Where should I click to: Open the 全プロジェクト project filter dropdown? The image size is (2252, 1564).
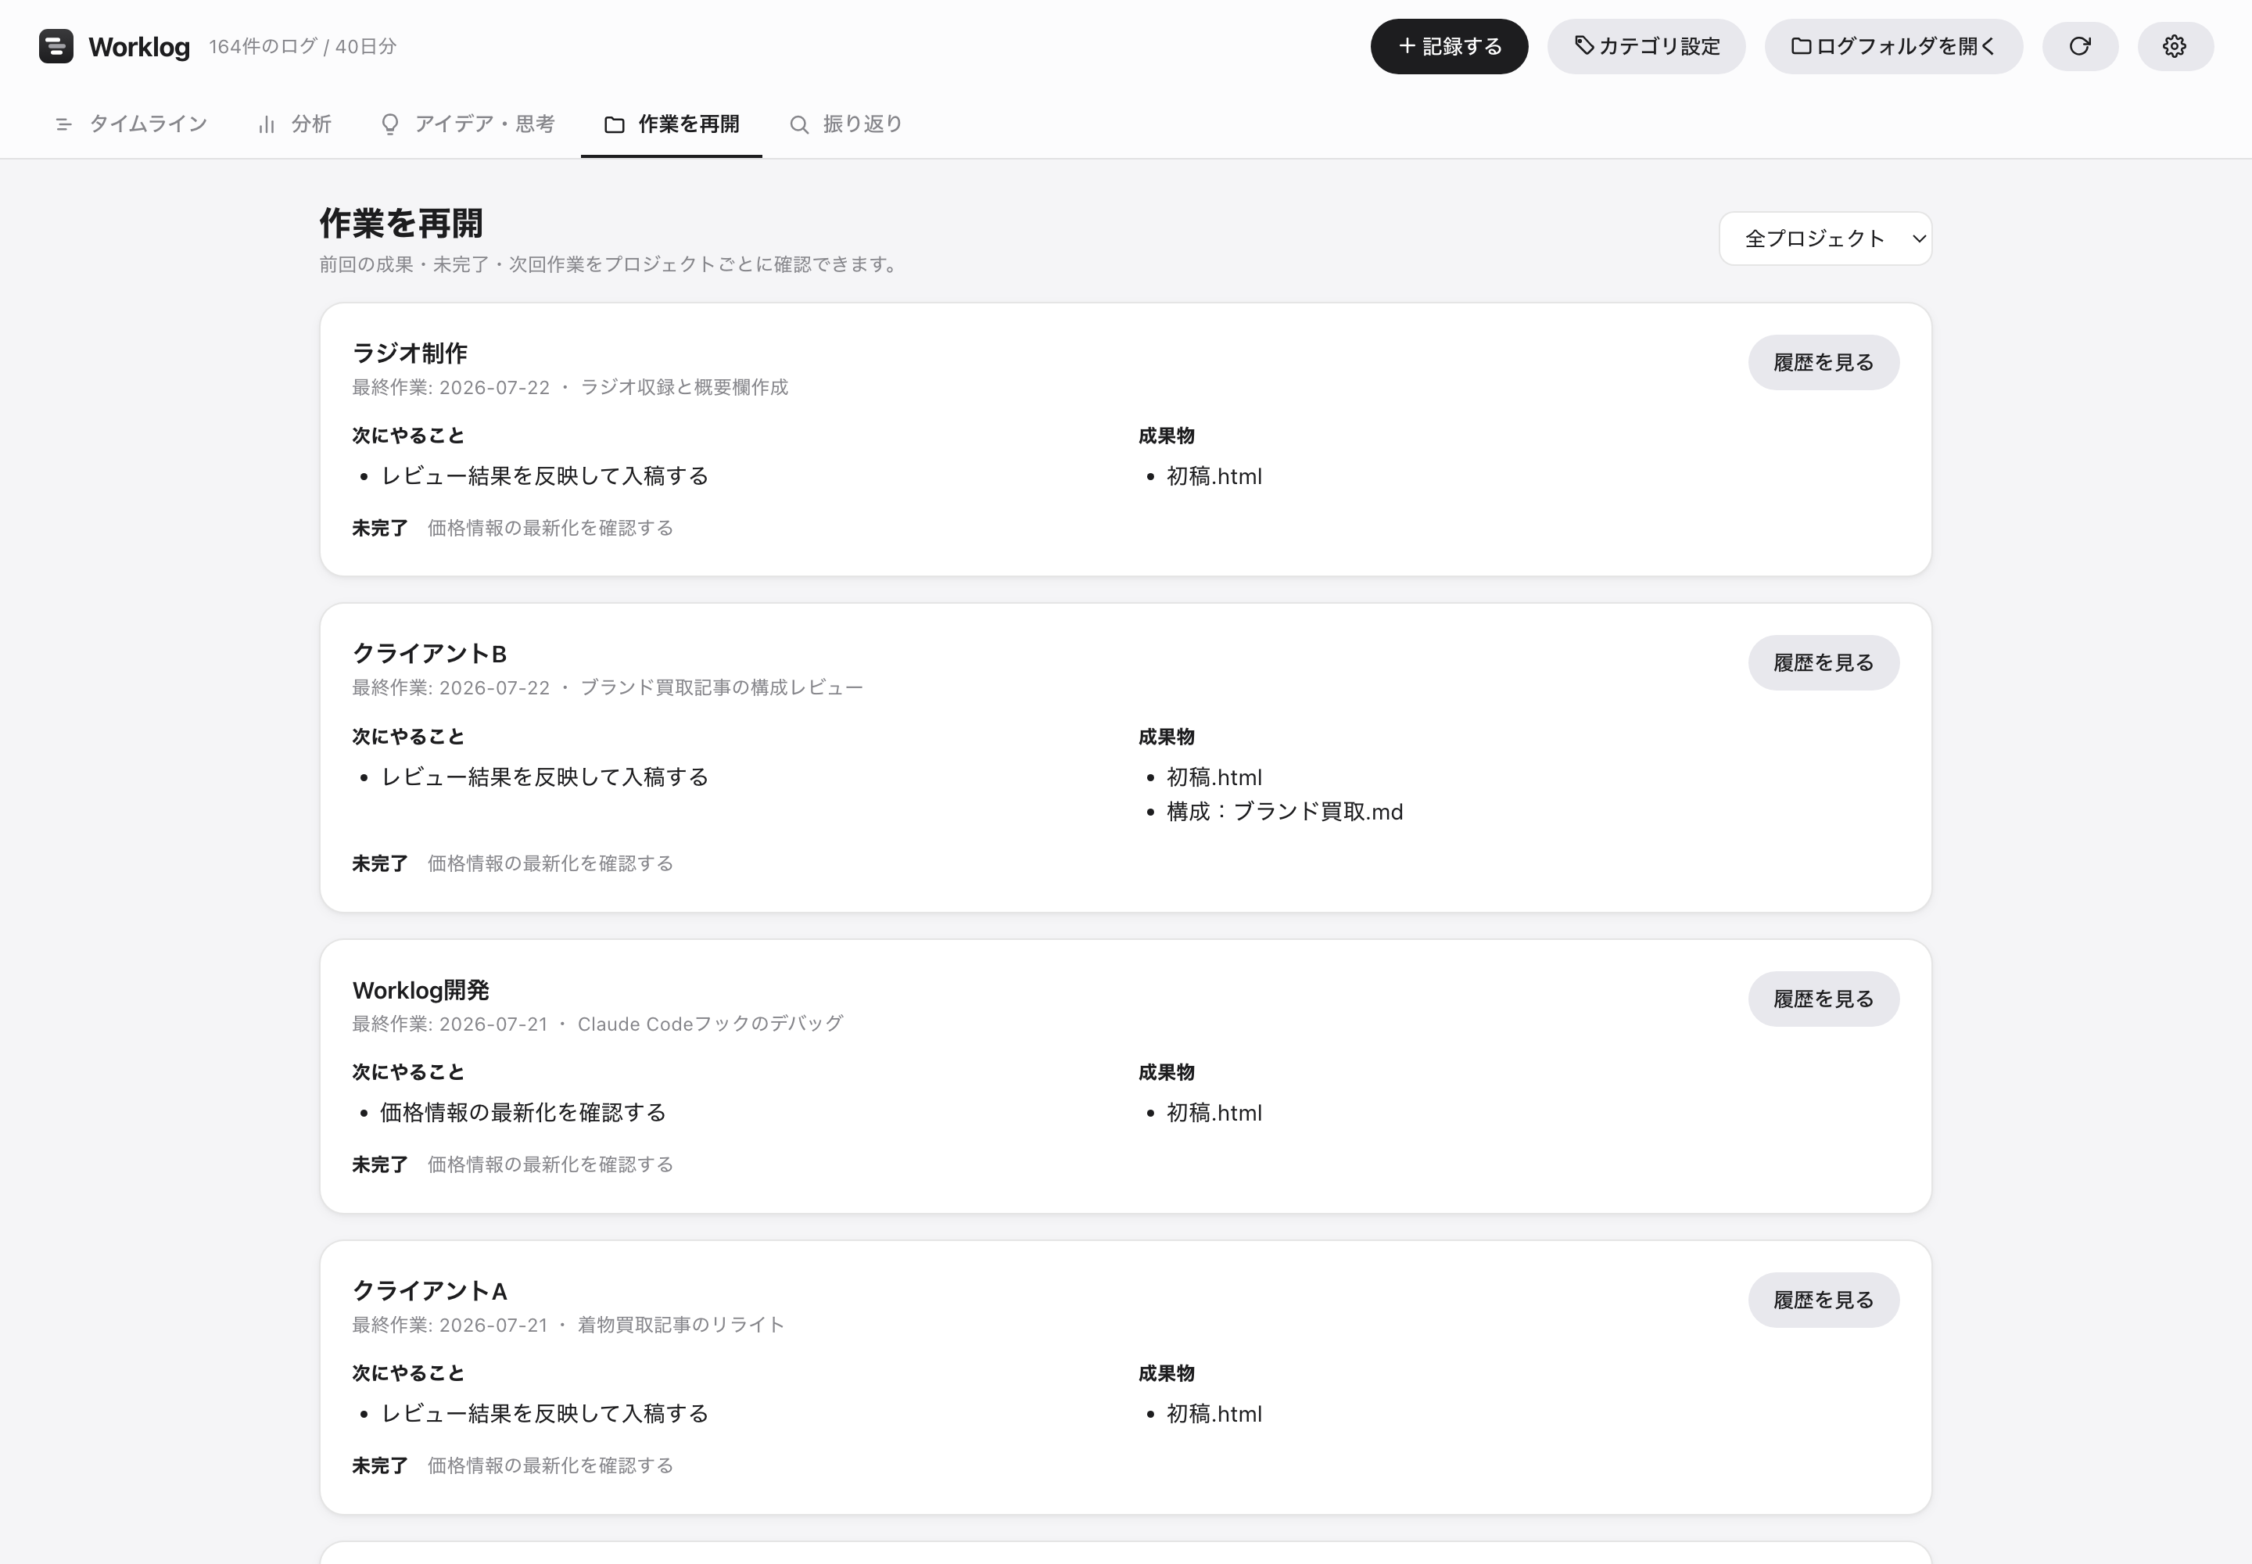pos(1825,239)
